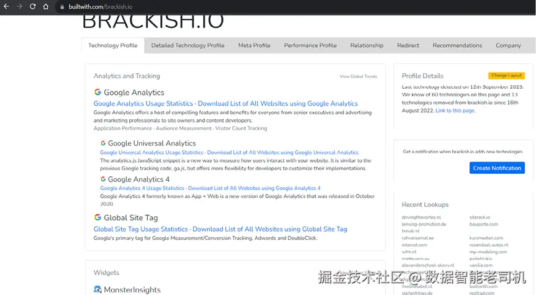Image resolution: width=536 pixels, height=295 pixels.
Task: Download list of websites using Google Analytics 4
Action: pyautogui.click(x=254, y=188)
